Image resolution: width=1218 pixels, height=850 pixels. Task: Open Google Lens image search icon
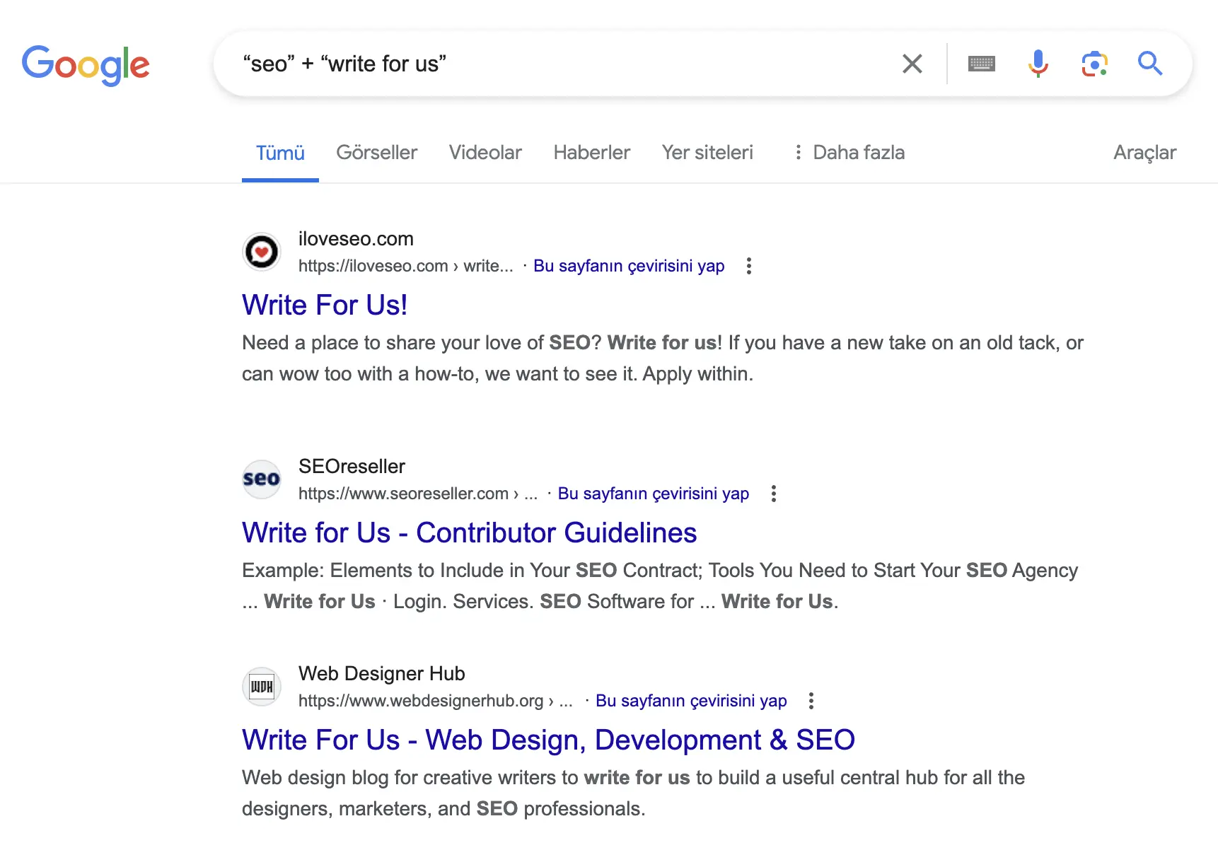coord(1095,64)
